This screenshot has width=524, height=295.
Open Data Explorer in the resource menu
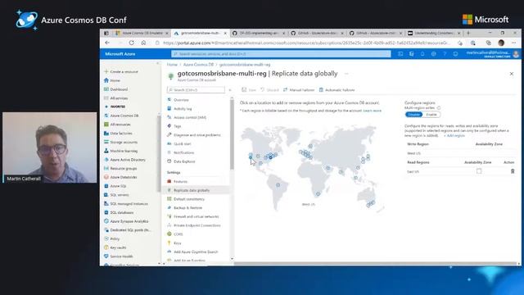pos(181,161)
